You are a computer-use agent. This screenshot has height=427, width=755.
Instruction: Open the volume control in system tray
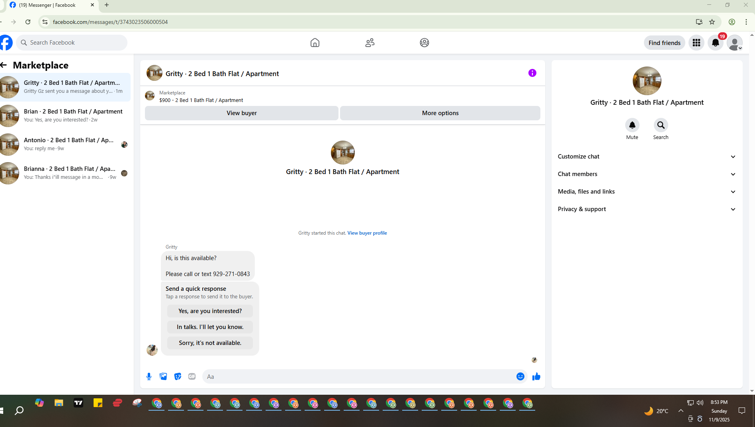click(700, 403)
